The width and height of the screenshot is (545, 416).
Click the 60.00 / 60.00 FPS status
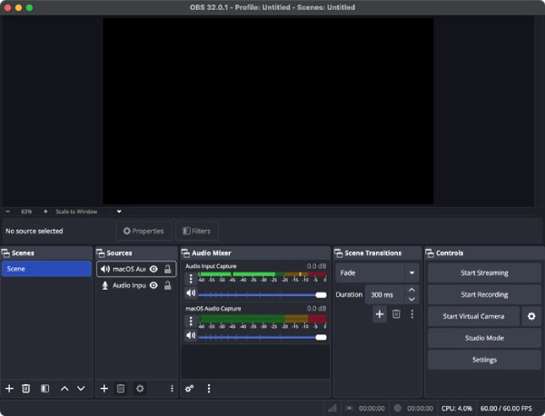pyautogui.click(x=506, y=409)
